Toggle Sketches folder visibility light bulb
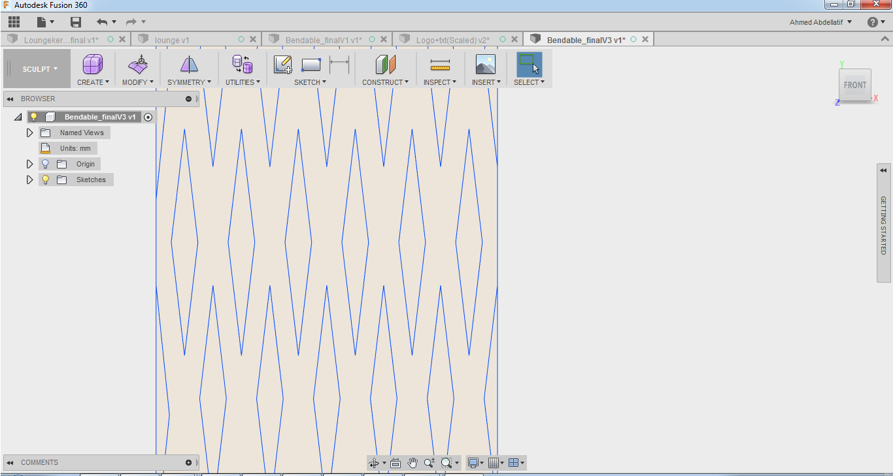Image resolution: width=893 pixels, height=476 pixels. [x=46, y=180]
